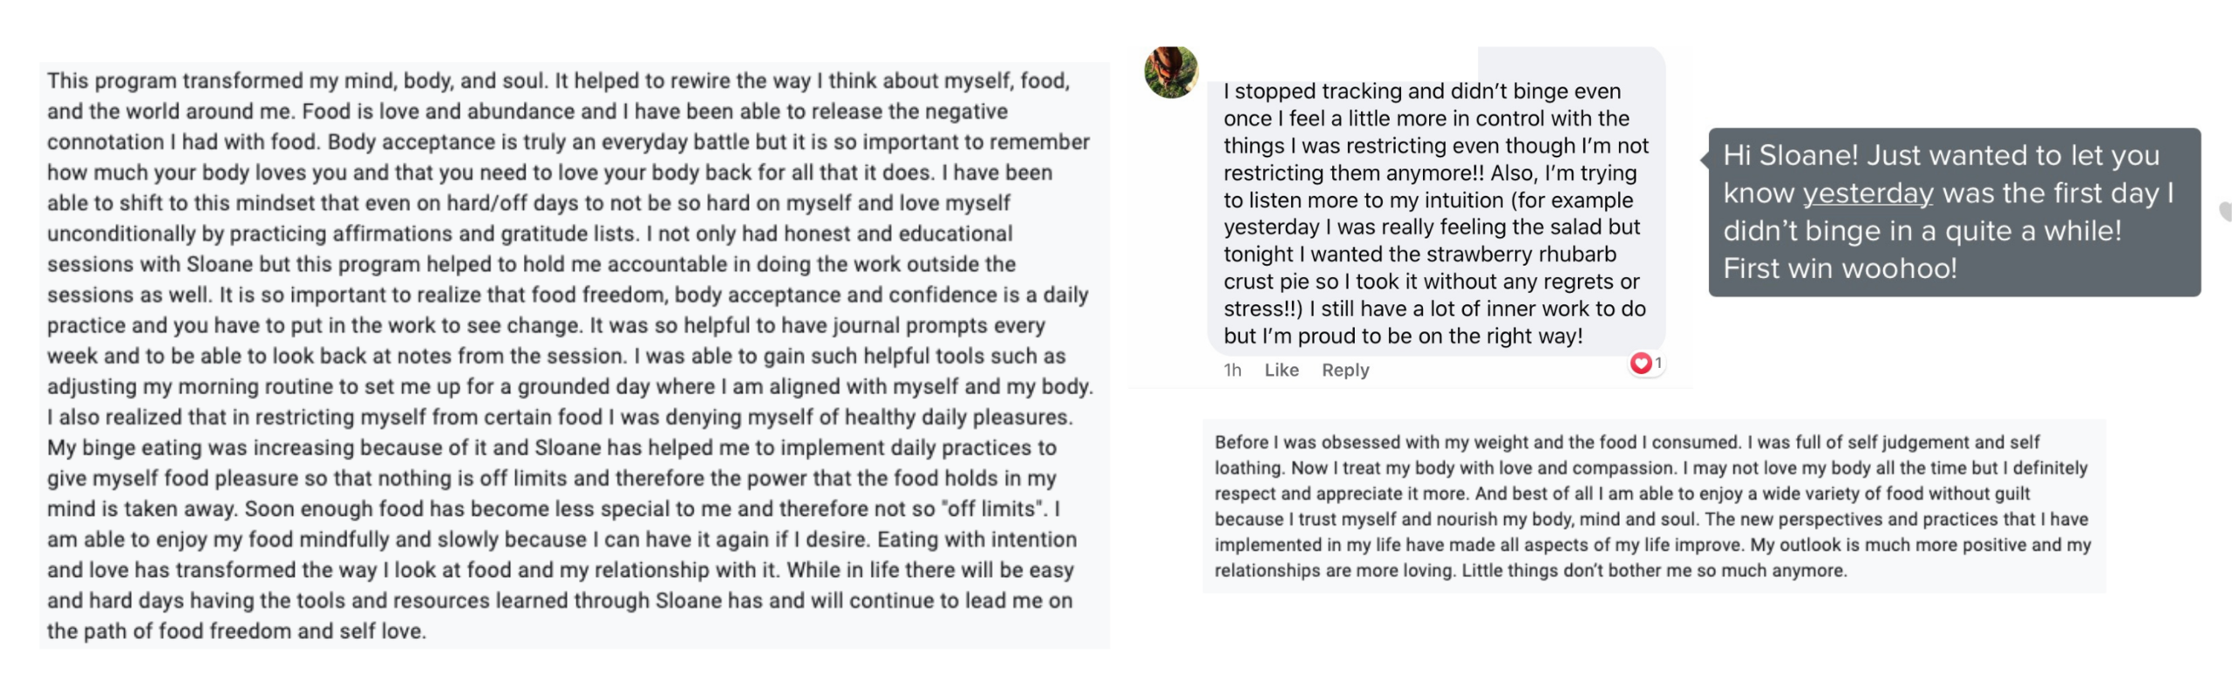Like the "I stopped tracking" comment
Screen dimensions: 2232x687
coord(1281,370)
